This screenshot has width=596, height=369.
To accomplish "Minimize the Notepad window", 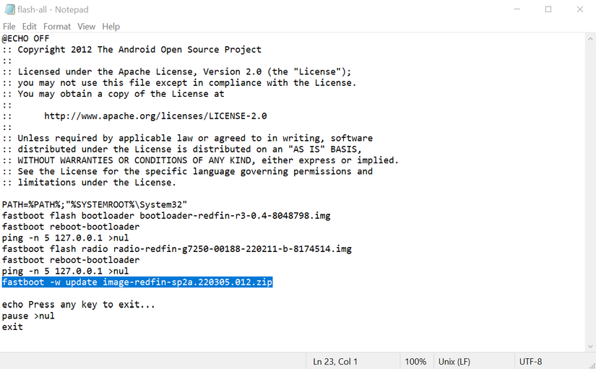I will 517,9.
